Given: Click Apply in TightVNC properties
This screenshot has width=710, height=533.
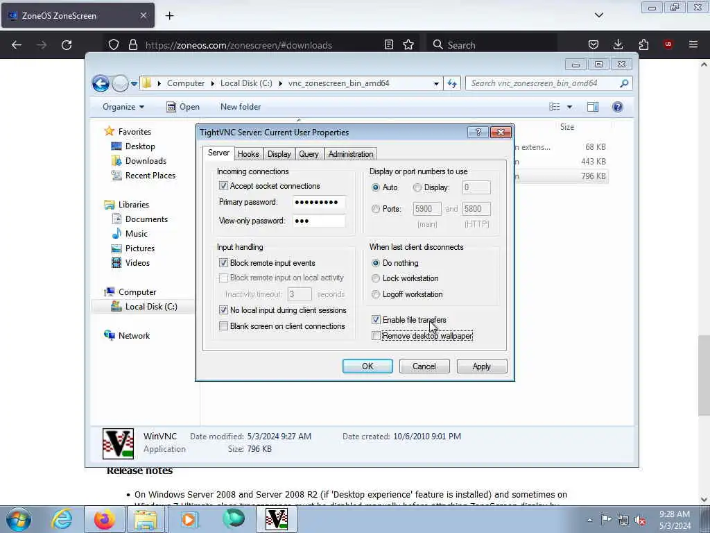Looking at the screenshot, I should pyautogui.click(x=482, y=366).
